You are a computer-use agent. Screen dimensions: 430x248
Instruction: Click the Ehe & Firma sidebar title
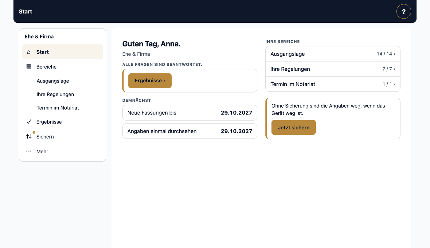point(39,37)
